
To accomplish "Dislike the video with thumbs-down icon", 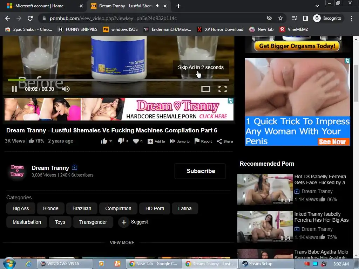I will click(x=121, y=141).
